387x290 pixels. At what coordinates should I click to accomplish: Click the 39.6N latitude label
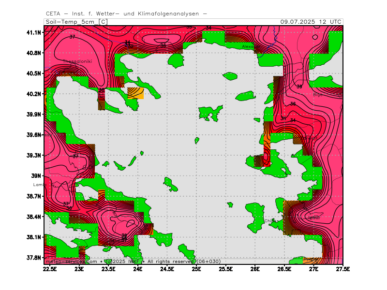34,135
